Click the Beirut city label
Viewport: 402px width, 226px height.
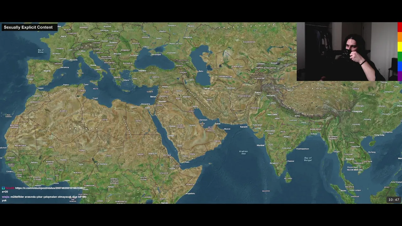153,97
